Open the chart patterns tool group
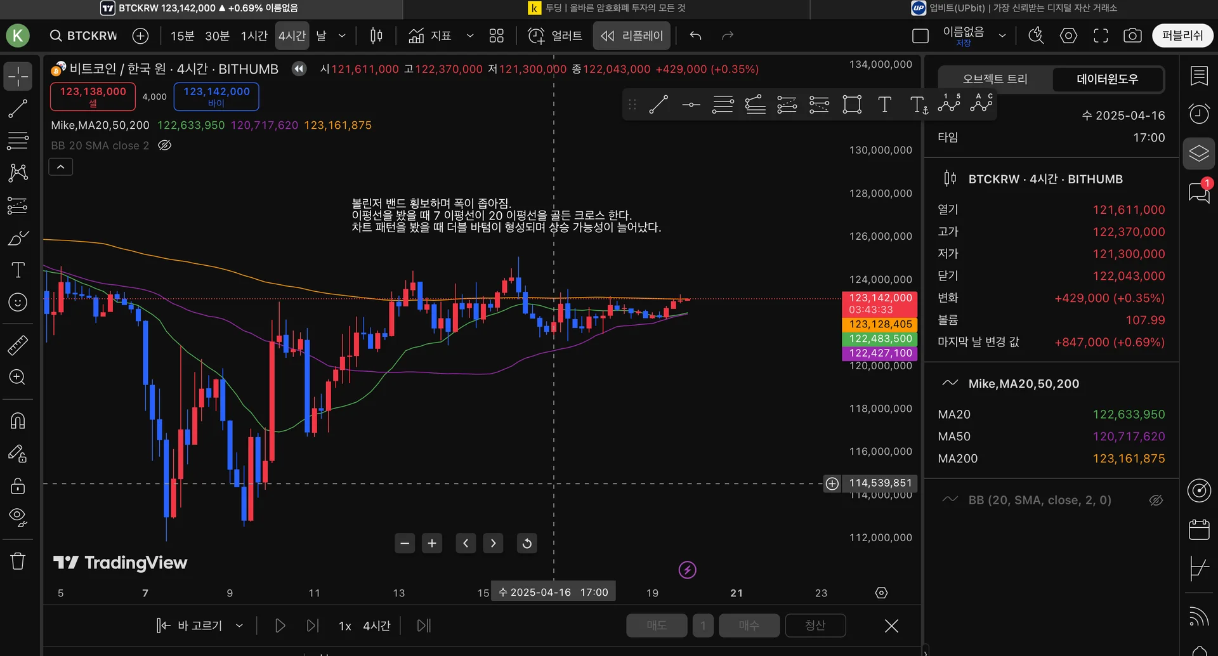The height and width of the screenshot is (656, 1218). click(18, 173)
